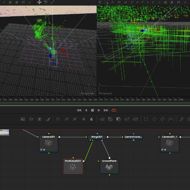Screen dimensions: 190x190
Task: Click frame 100 on the time ruler
Action: [x=181, y=100]
